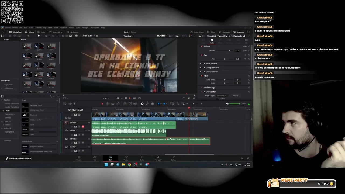
Task: Solo the Audio 1 track
Action: (x=79, y=127)
